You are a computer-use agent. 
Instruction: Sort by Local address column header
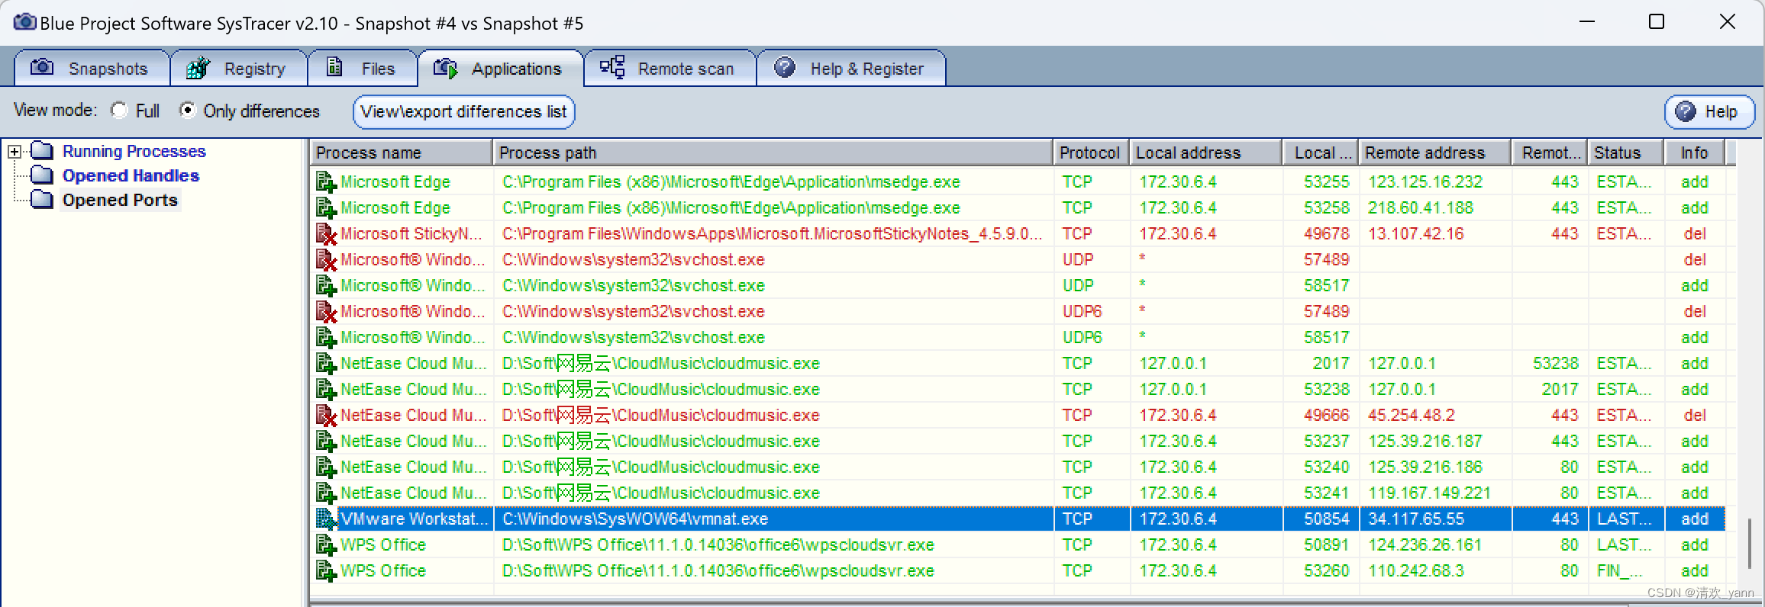coord(1206,153)
